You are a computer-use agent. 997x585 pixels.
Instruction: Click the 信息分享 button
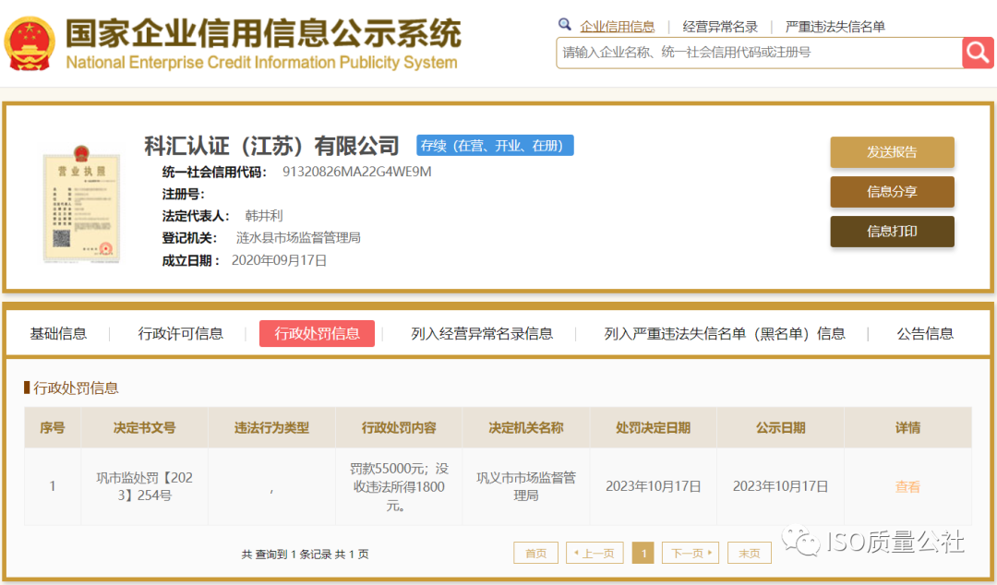(x=892, y=191)
